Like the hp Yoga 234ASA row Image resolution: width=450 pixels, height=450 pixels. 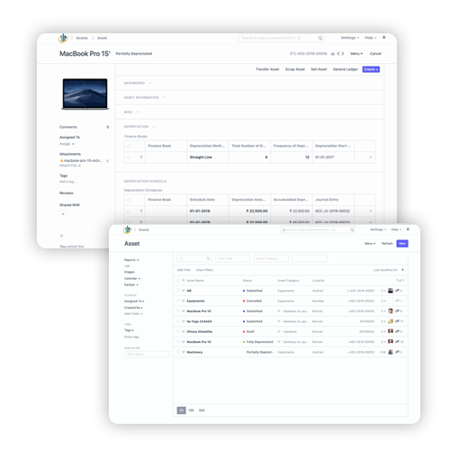pos(183,321)
